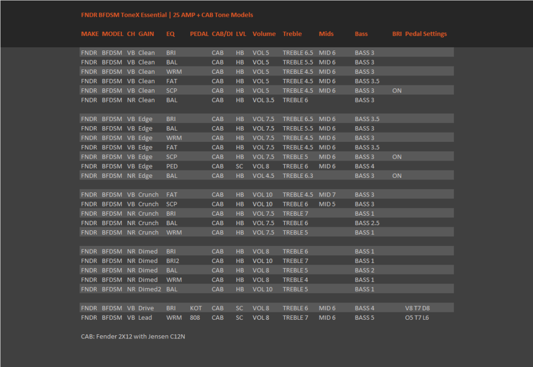Select 'TREBLE 6.5' in VB Clean BRI row
The image size is (533, 367).
coord(298,53)
